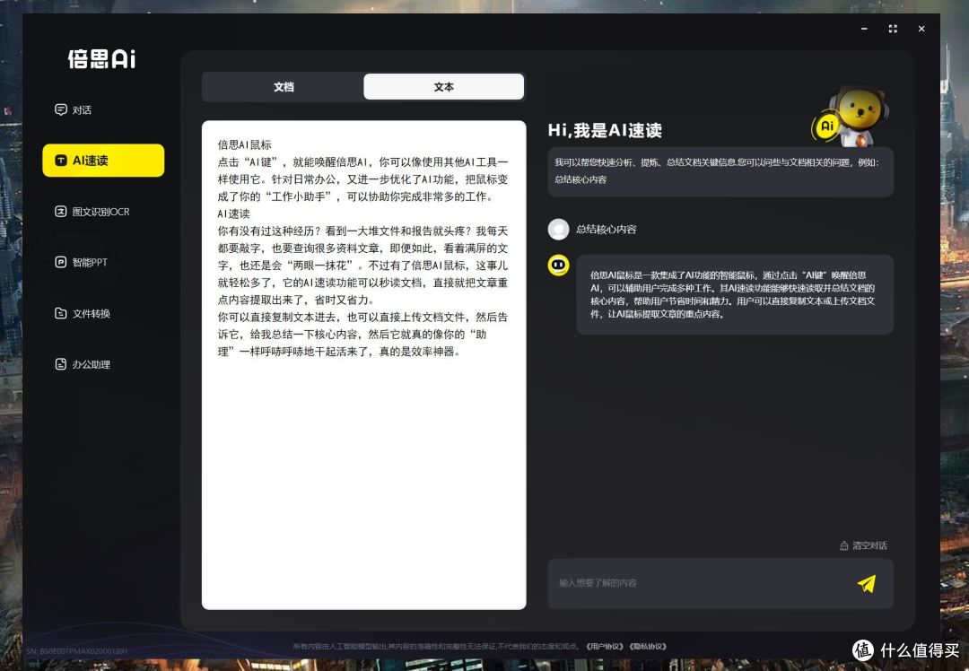The height and width of the screenshot is (671, 969).
Task: Click the yellow robot reply avatar
Action: (559, 265)
